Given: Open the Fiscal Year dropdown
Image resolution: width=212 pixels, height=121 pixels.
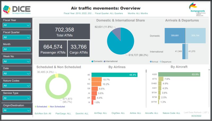Looking at the screenshot, I should pos(16,25).
